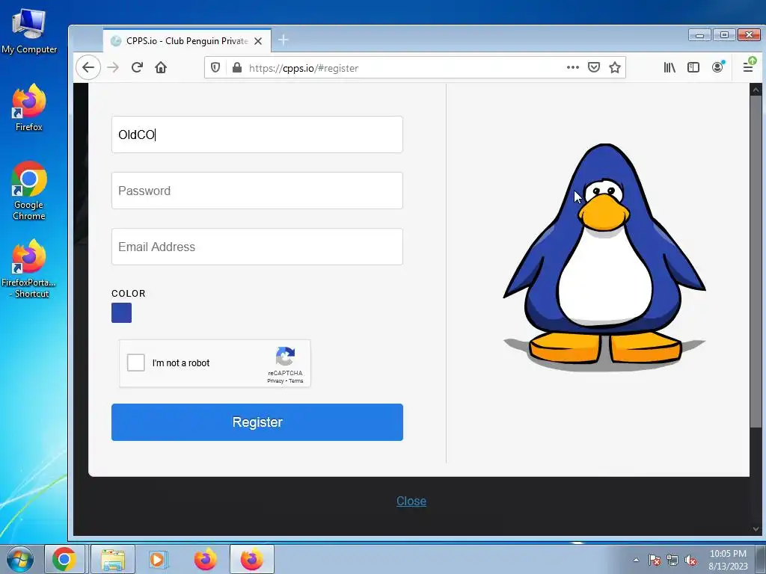
Task: Open Windows Explorer from the taskbar
Action: [x=113, y=559]
